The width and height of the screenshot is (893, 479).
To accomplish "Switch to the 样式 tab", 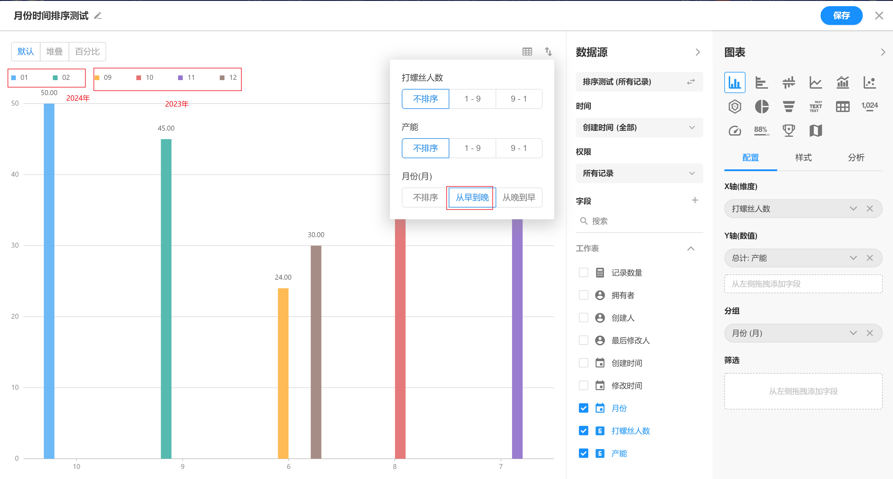I will 803,158.
